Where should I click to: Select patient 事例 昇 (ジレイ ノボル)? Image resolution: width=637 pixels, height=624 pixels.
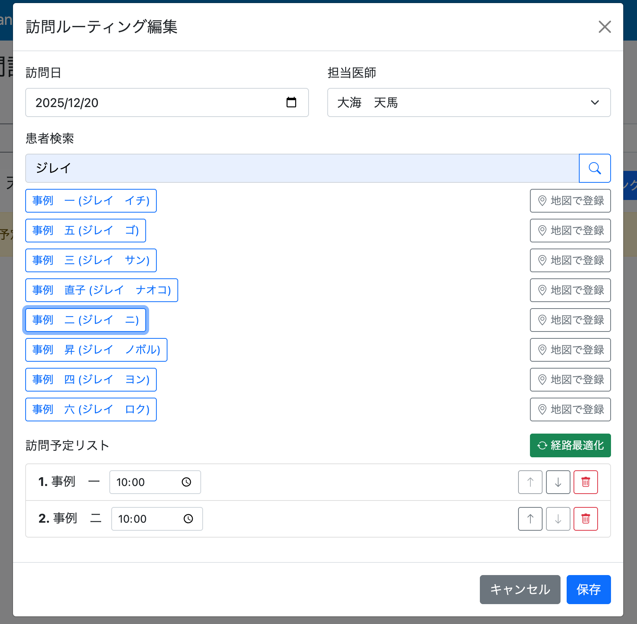click(x=96, y=350)
